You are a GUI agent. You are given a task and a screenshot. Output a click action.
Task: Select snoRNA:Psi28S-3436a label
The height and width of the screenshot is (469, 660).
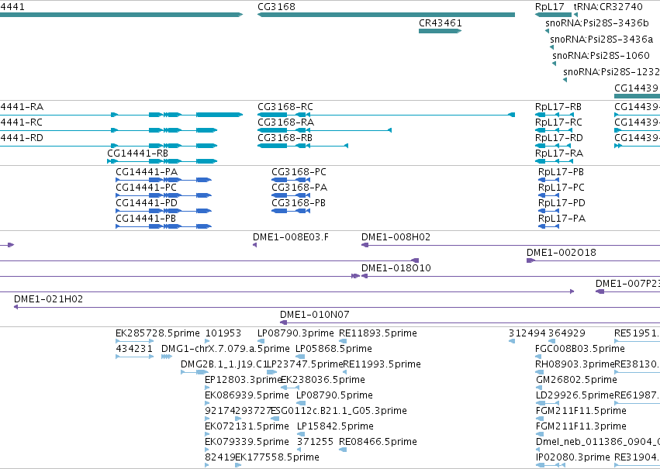click(x=602, y=39)
